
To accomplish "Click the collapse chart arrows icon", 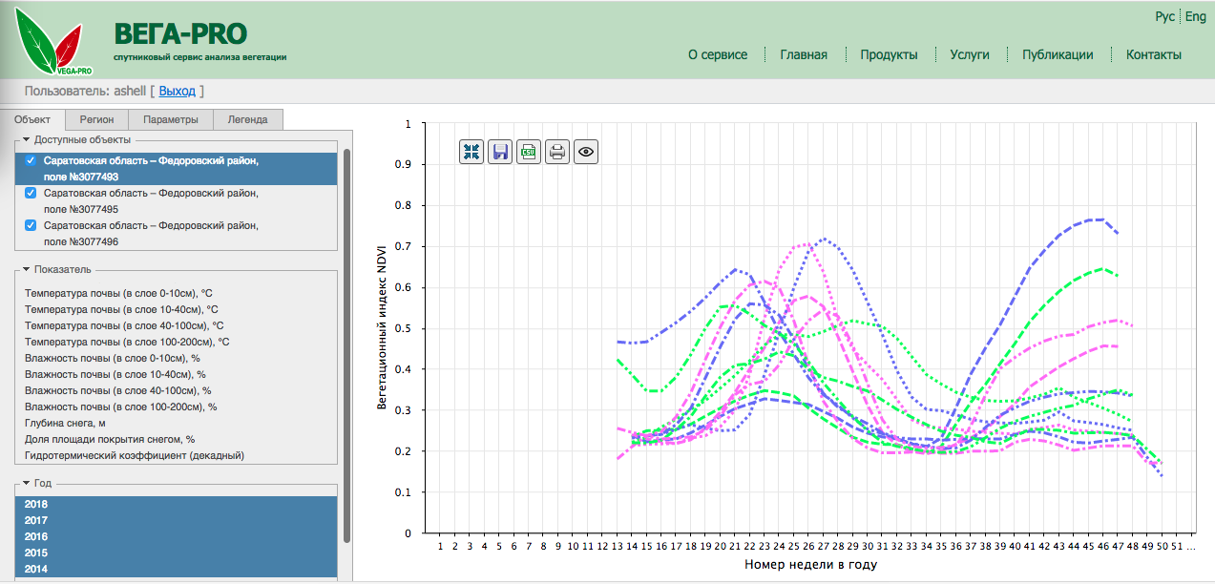I will [471, 151].
